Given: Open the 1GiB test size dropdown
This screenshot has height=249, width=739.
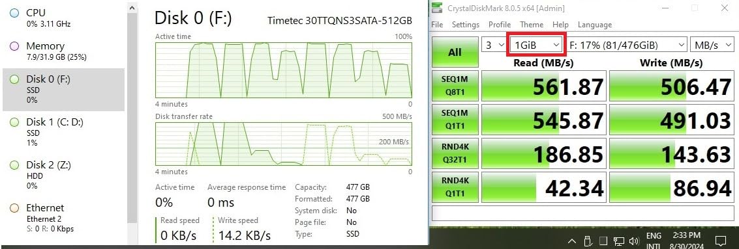Looking at the screenshot, I should [537, 45].
